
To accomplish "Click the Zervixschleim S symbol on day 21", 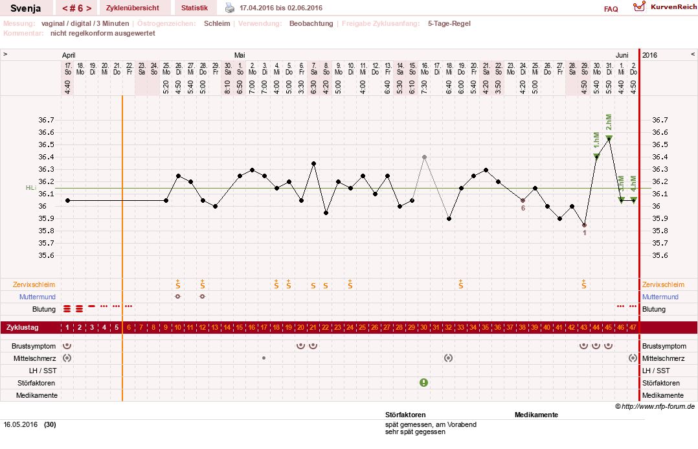I will (x=313, y=286).
